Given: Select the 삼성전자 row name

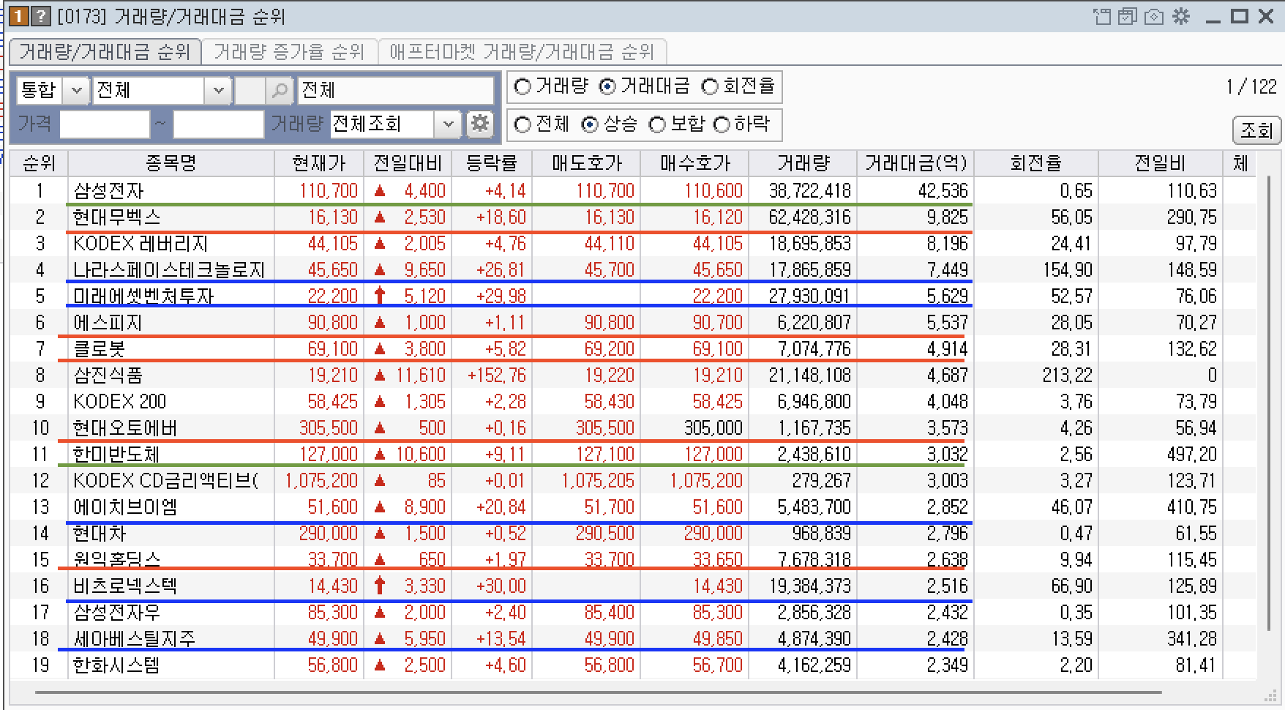Looking at the screenshot, I should pyautogui.click(x=108, y=191).
